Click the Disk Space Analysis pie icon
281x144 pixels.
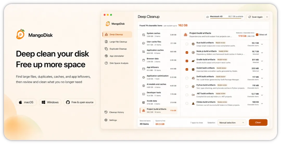pyautogui.click(x=106, y=63)
